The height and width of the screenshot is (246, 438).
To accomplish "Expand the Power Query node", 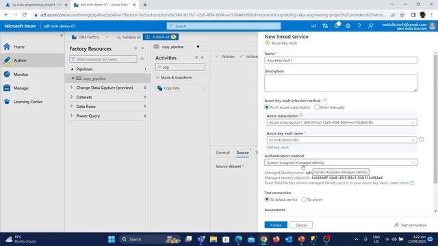I will [x=72, y=115].
